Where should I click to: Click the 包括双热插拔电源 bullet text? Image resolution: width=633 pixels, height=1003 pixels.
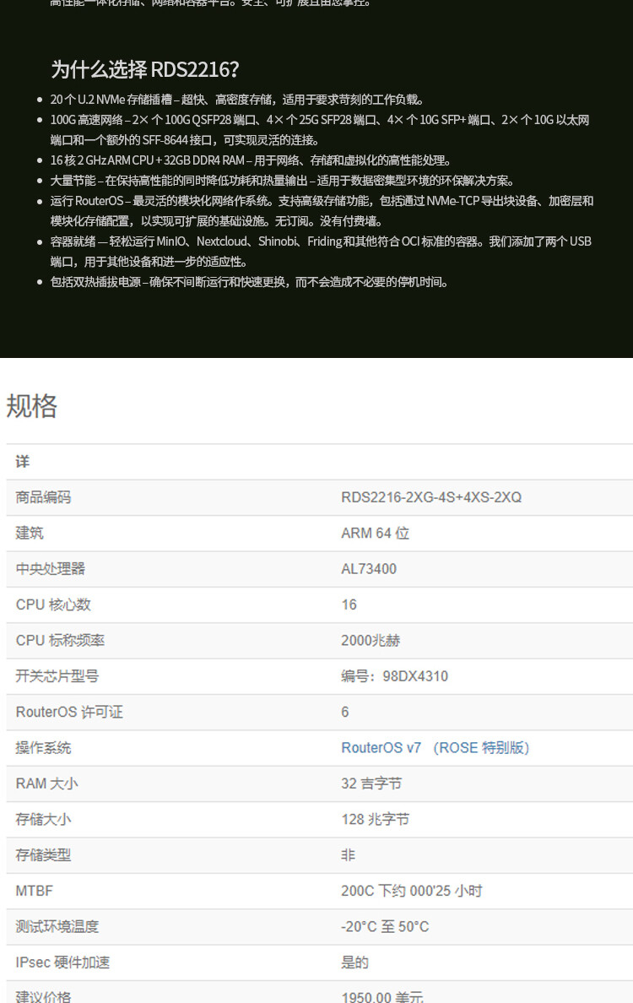(249, 282)
